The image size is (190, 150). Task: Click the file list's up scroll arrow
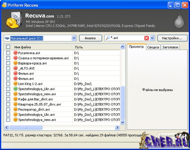(x=122, y=47)
